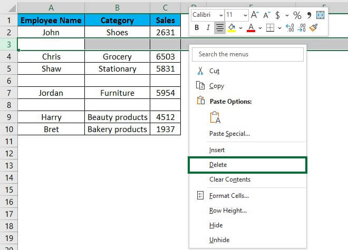Choose Delete from the context menu
348x250 pixels.
pyautogui.click(x=218, y=165)
